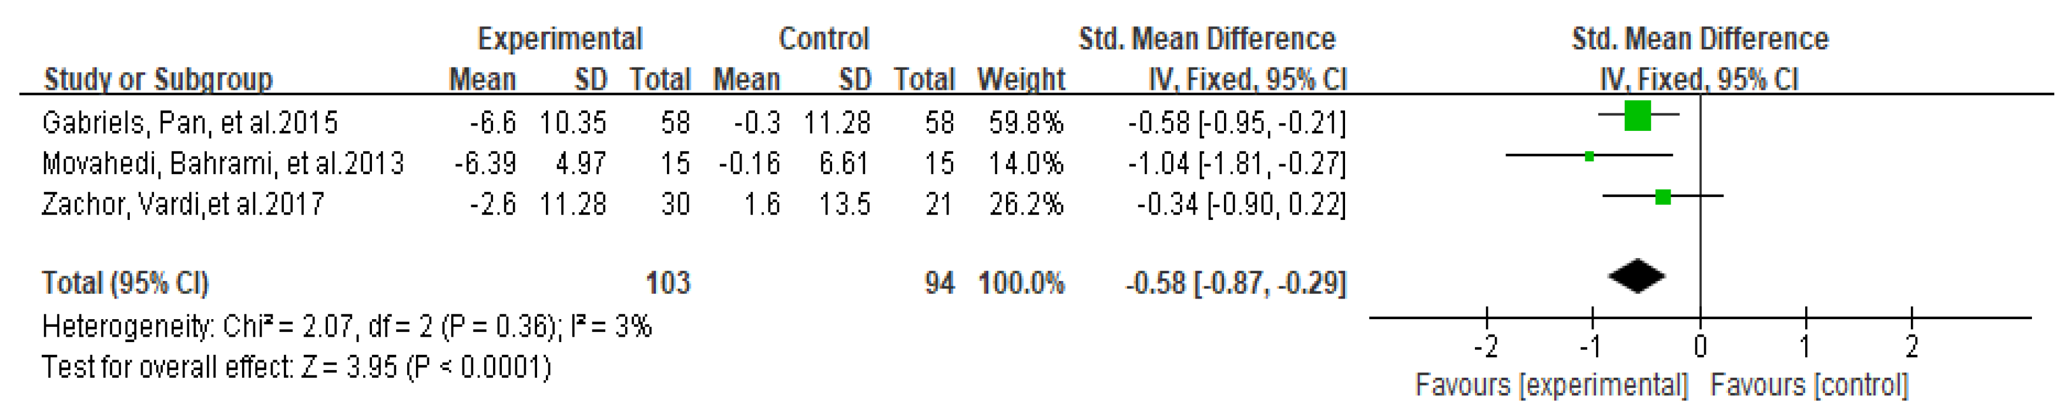Viewport: 2069px width, 420px height.
Task: Click the small green marker for Movahedi 2013
Action: click(x=1589, y=156)
